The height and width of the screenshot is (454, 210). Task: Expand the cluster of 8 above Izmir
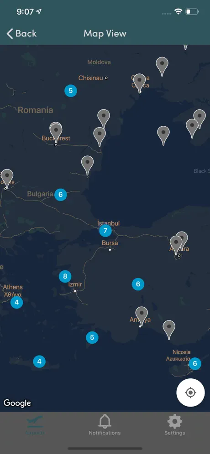[x=65, y=276]
